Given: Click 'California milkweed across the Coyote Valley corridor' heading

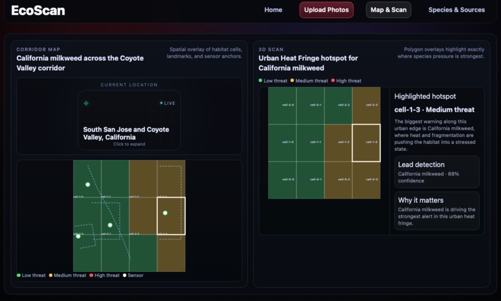Looking at the screenshot, I should (80, 63).
